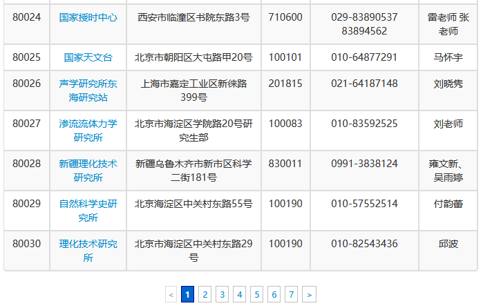Click phone number 010-57552514

364,204
